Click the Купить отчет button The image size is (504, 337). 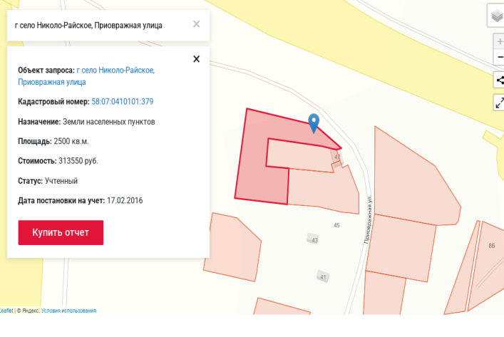61,232
